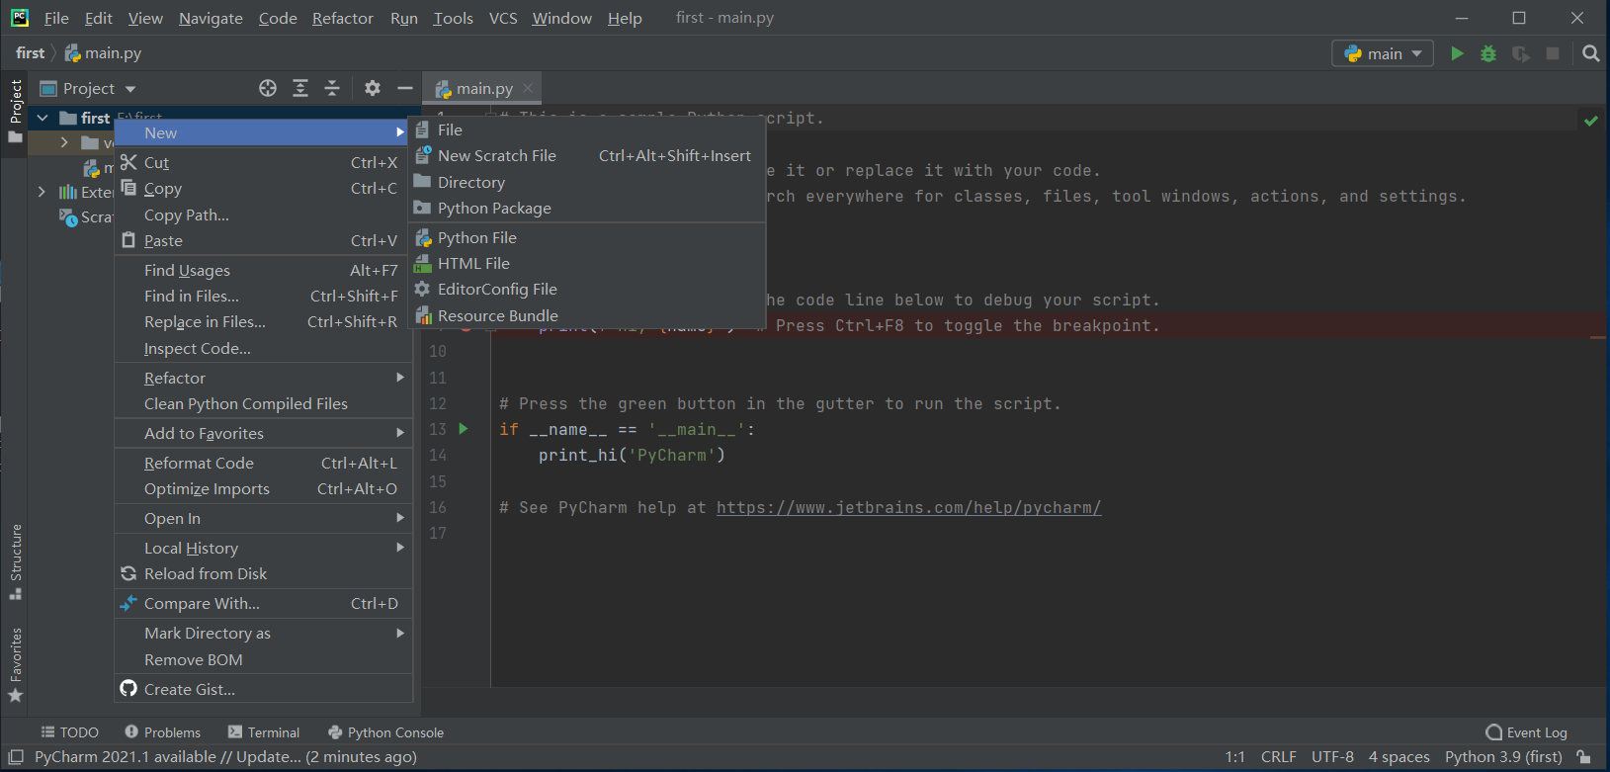This screenshot has width=1610, height=772.
Task: Expand all icon in Project panel
Action: (300, 88)
